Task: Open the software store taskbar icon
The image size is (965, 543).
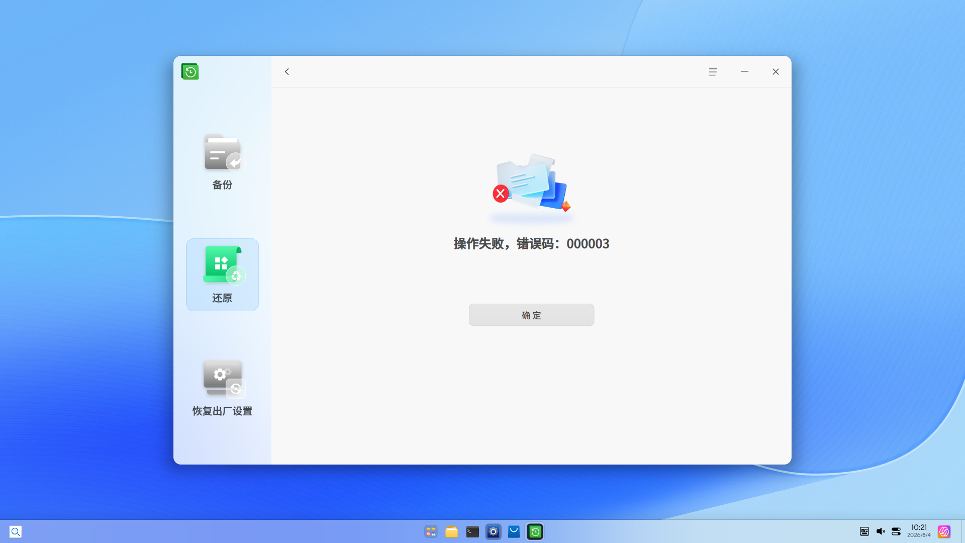Action: (514, 531)
